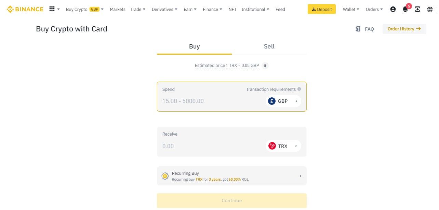
Task: Open the apps grid menu icon
Action: (52, 9)
